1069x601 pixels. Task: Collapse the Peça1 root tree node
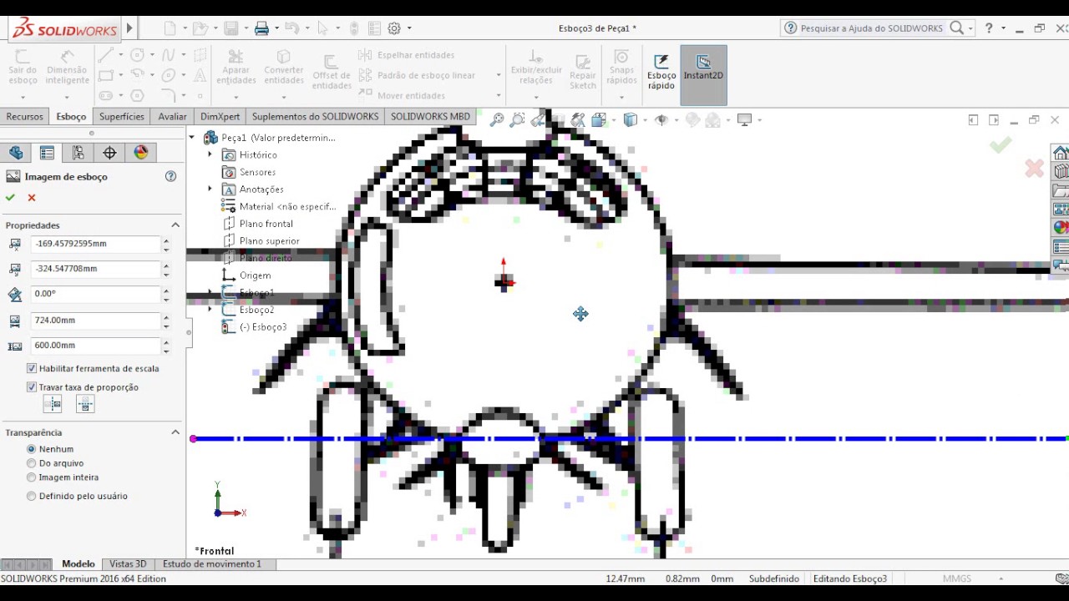[x=192, y=137]
